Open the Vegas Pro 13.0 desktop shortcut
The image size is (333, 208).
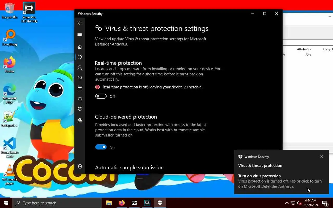point(29,12)
